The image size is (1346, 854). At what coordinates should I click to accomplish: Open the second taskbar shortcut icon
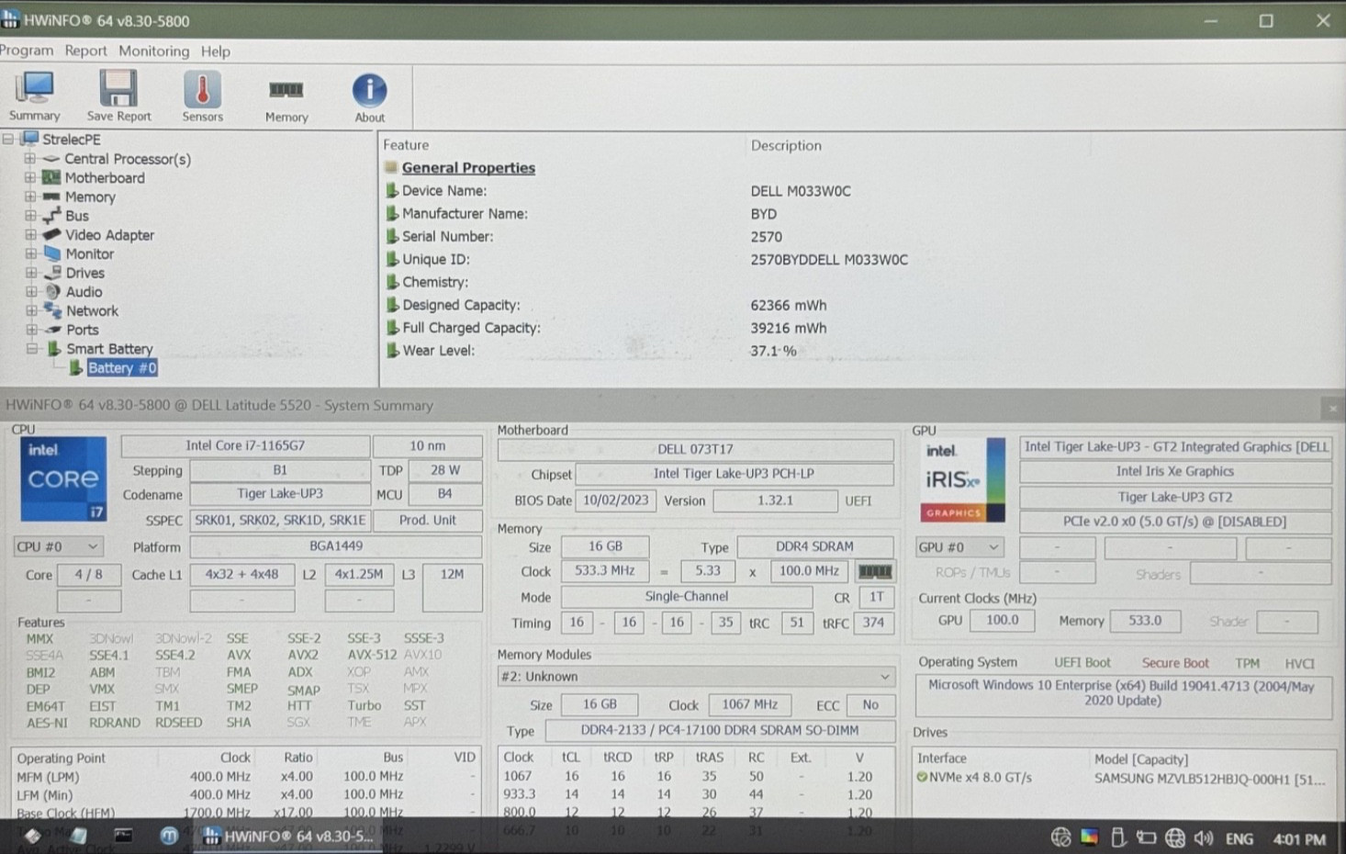[x=78, y=837]
